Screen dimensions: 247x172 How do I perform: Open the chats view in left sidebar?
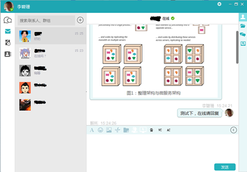coord(8,20)
